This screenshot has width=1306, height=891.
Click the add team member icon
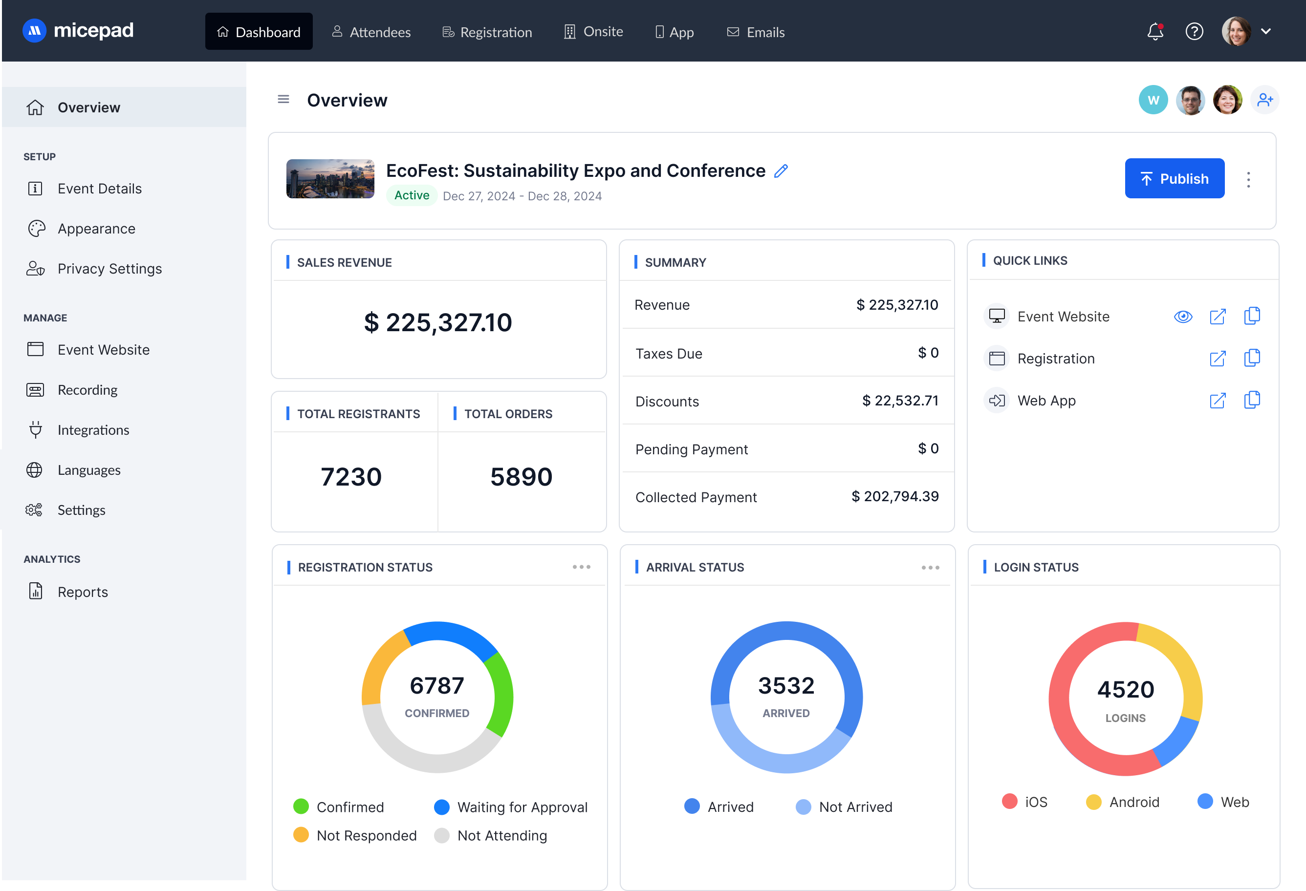click(x=1264, y=100)
